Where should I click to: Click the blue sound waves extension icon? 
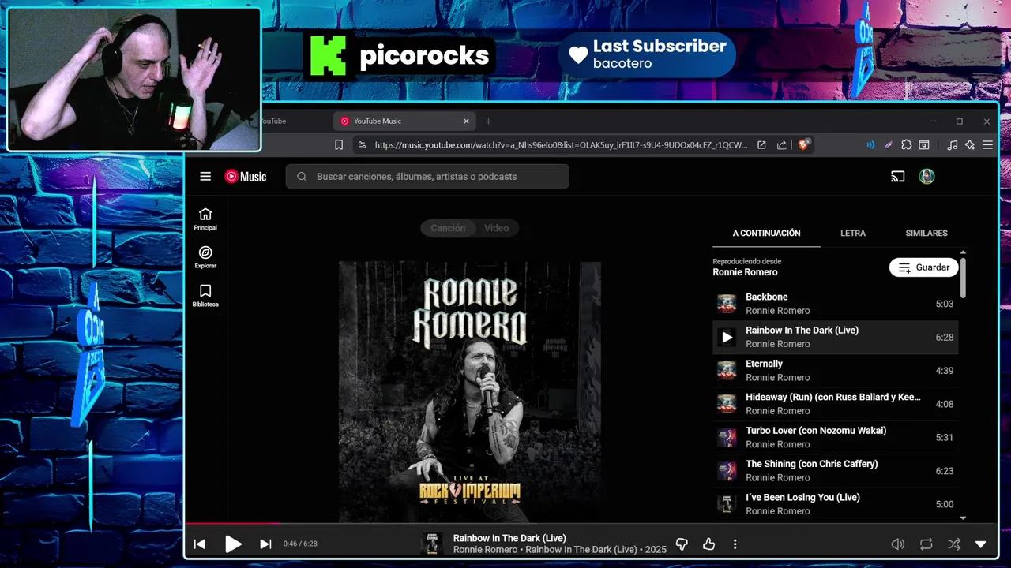870,145
